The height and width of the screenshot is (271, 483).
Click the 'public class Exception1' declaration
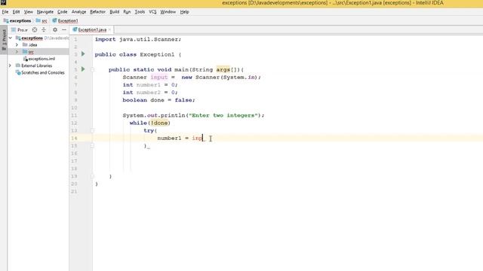[x=137, y=55]
